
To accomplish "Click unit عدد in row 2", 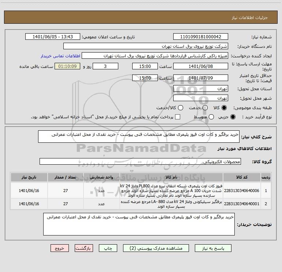I will pos(101,204).
